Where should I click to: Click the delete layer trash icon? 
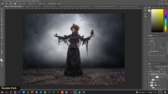click(x=165, y=89)
